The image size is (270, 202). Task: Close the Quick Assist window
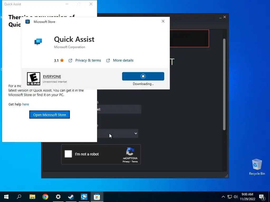click(91, 4)
